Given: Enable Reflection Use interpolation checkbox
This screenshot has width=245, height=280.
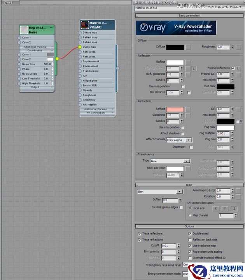Looking at the screenshot, I should [x=183, y=86].
